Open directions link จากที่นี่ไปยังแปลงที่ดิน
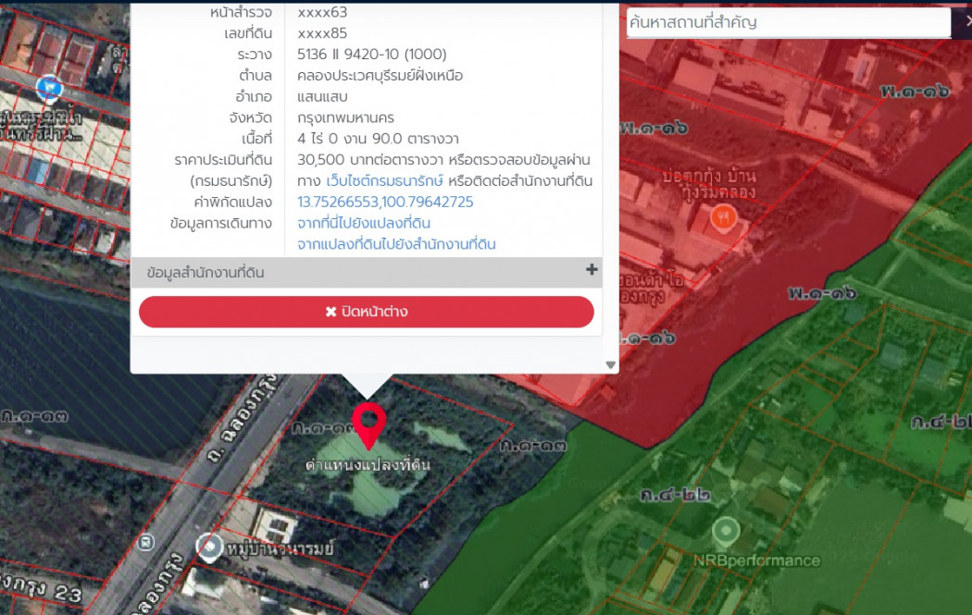The height and width of the screenshot is (615, 972). point(363,223)
